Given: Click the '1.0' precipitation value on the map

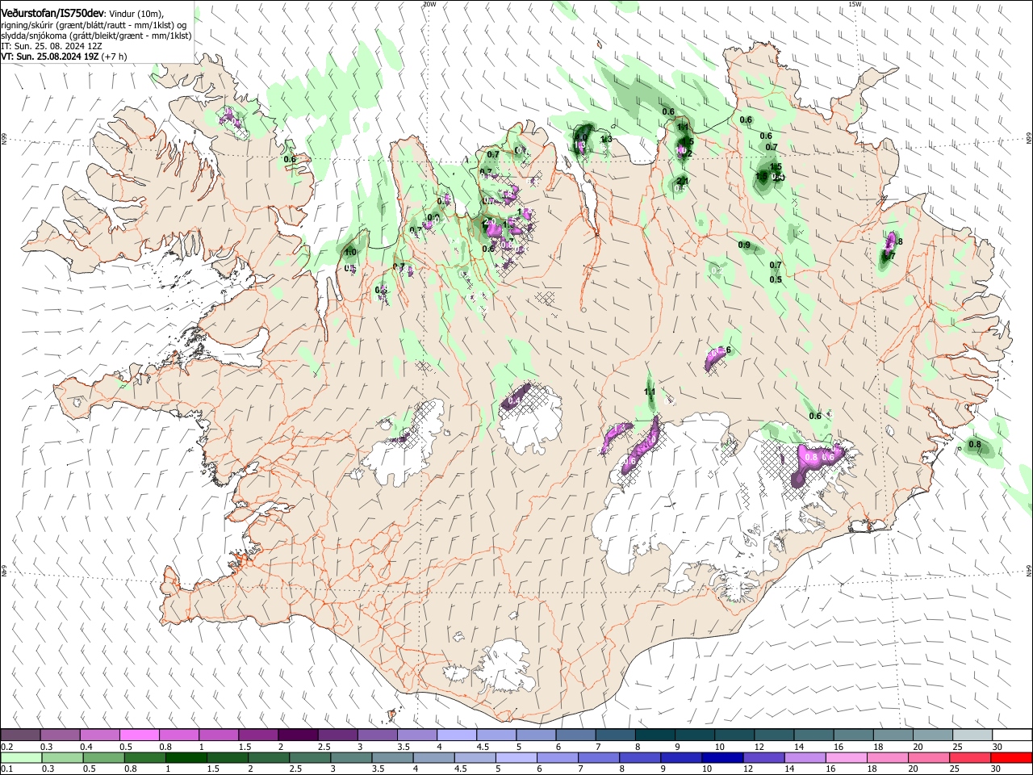Looking at the screenshot, I should (350, 253).
